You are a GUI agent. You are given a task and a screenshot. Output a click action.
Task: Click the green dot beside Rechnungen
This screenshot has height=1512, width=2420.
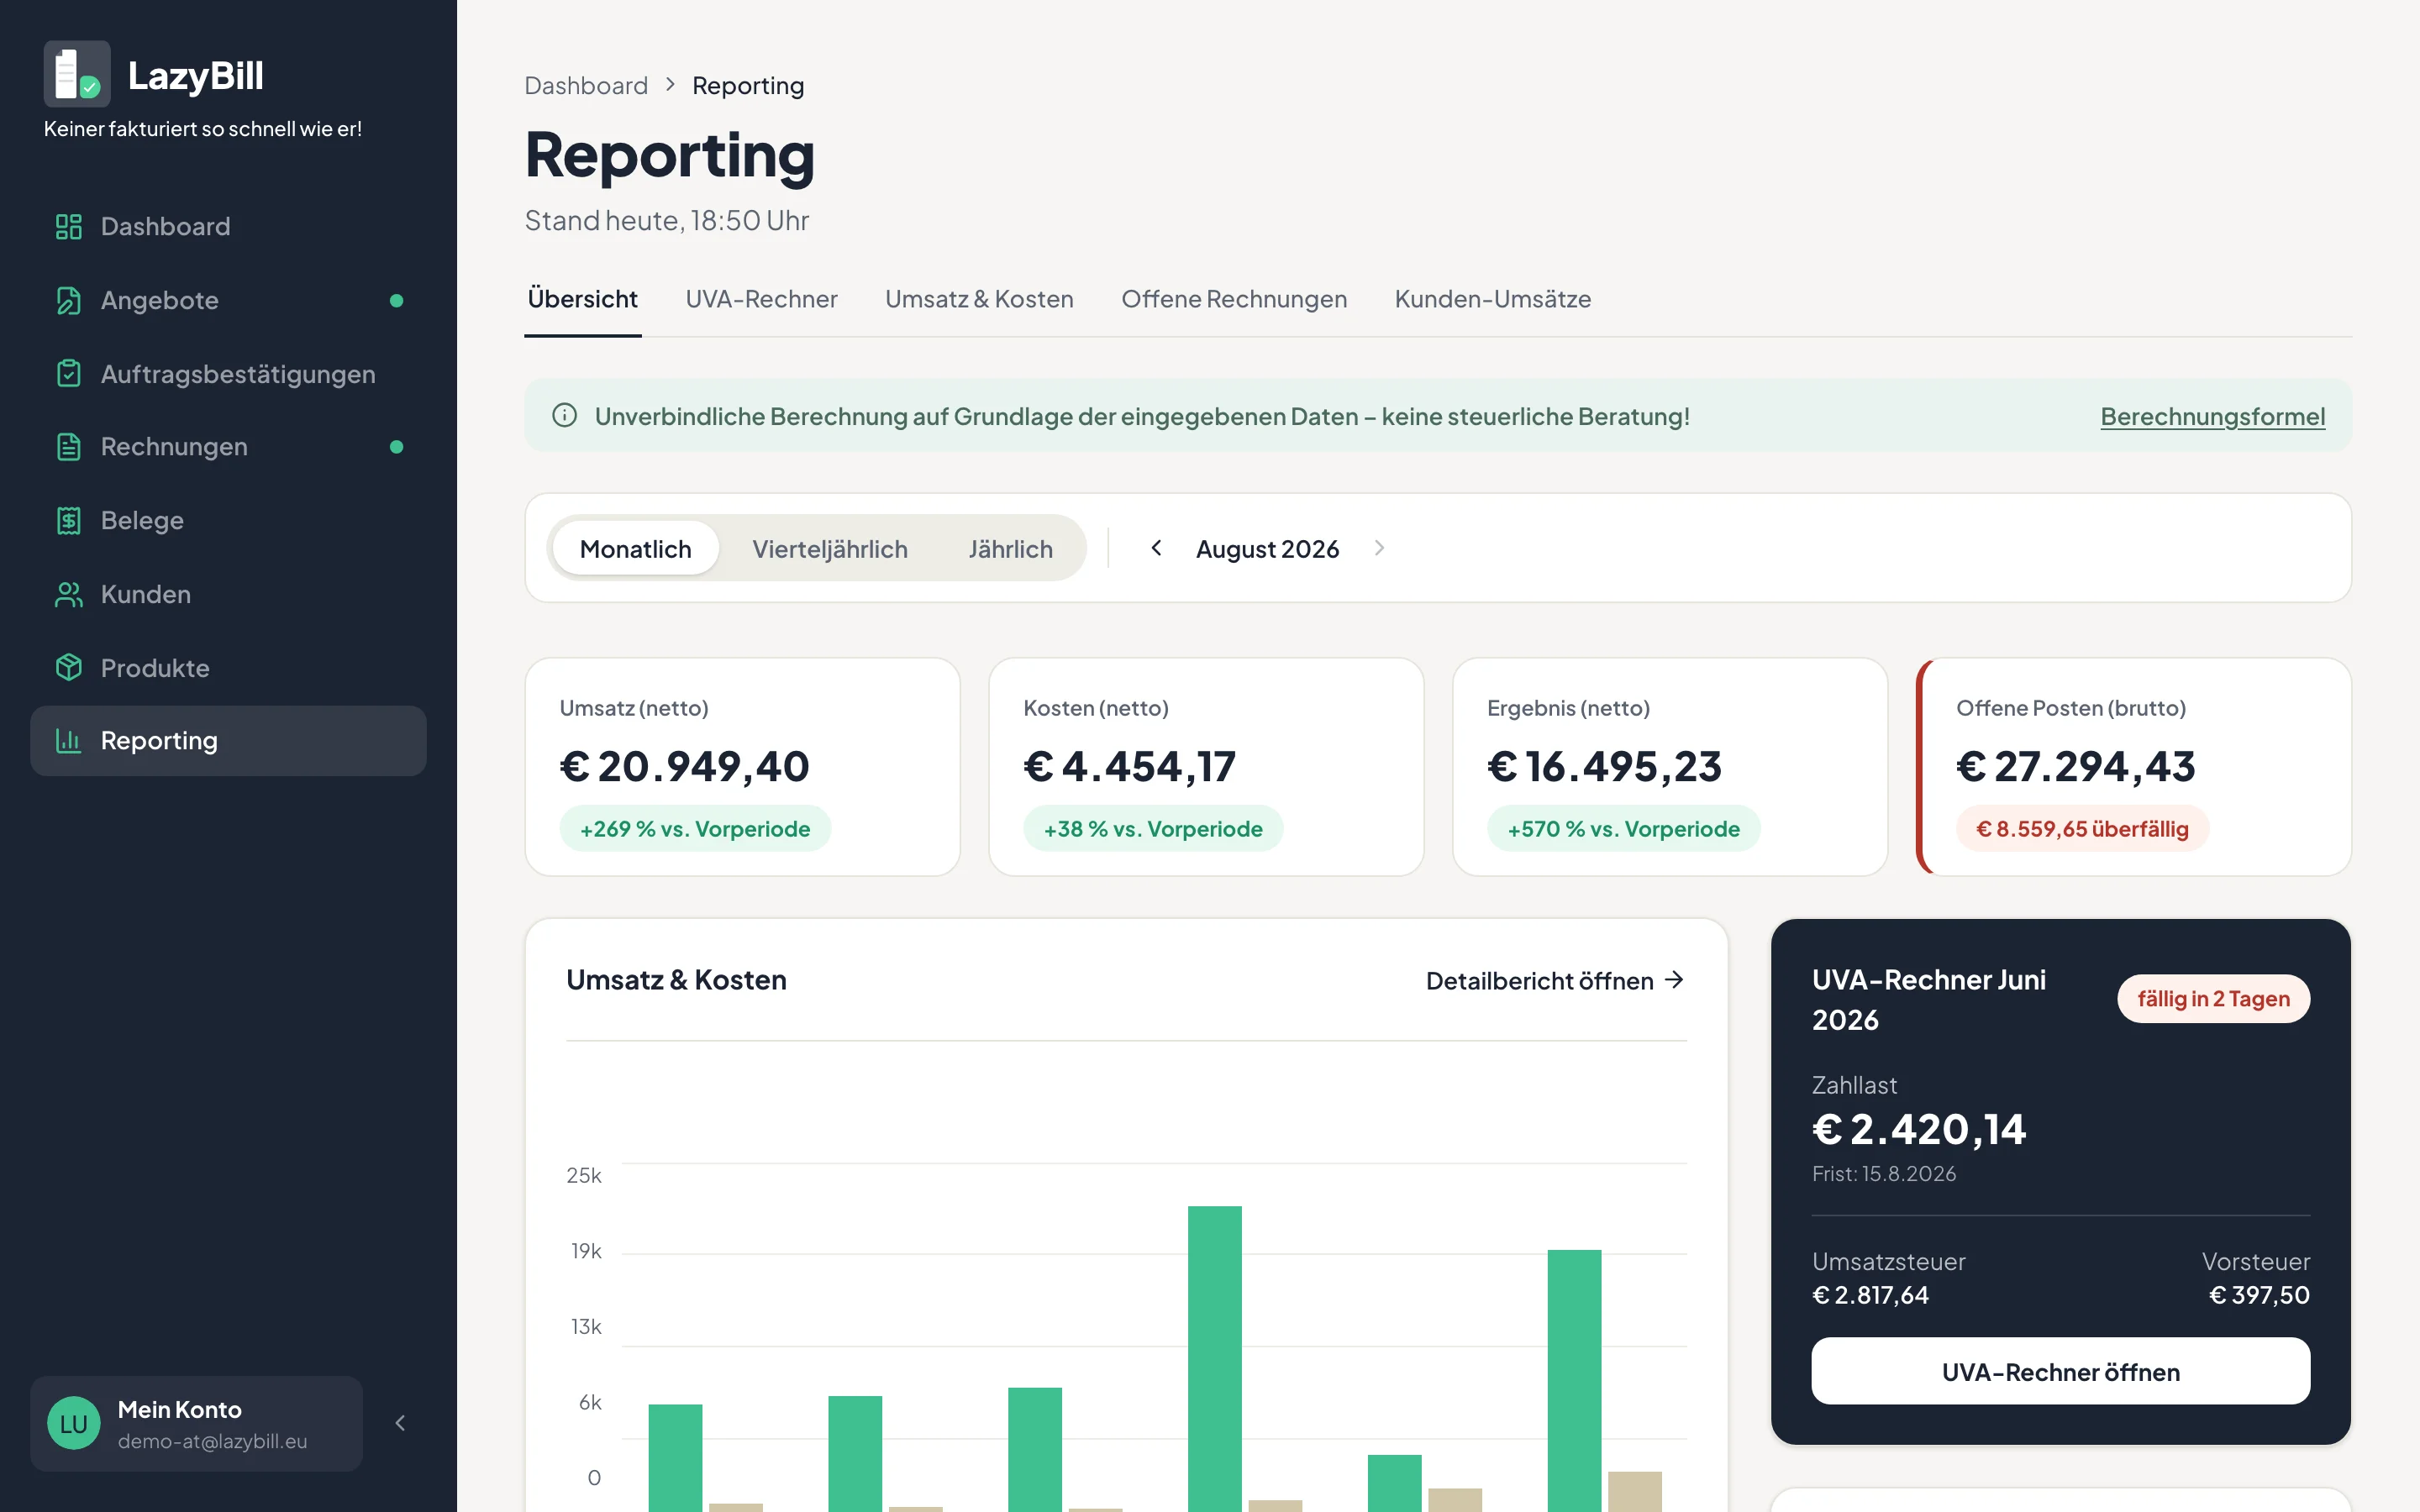click(x=397, y=447)
